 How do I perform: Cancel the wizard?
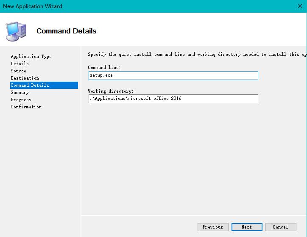click(281, 227)
